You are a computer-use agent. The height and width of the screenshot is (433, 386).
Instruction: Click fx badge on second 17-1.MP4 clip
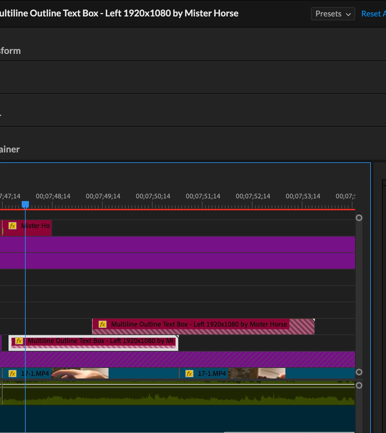point(189,374)
